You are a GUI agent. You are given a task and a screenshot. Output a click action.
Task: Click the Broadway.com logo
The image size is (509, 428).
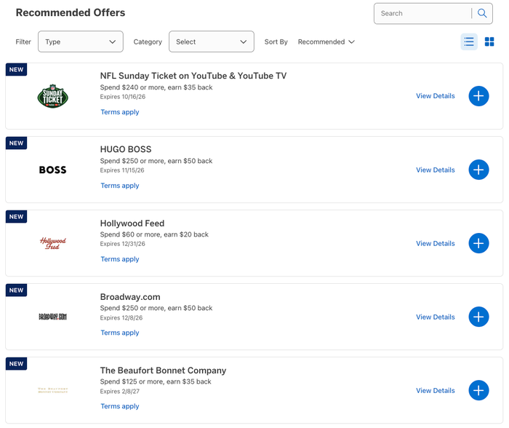pos(52,317)
